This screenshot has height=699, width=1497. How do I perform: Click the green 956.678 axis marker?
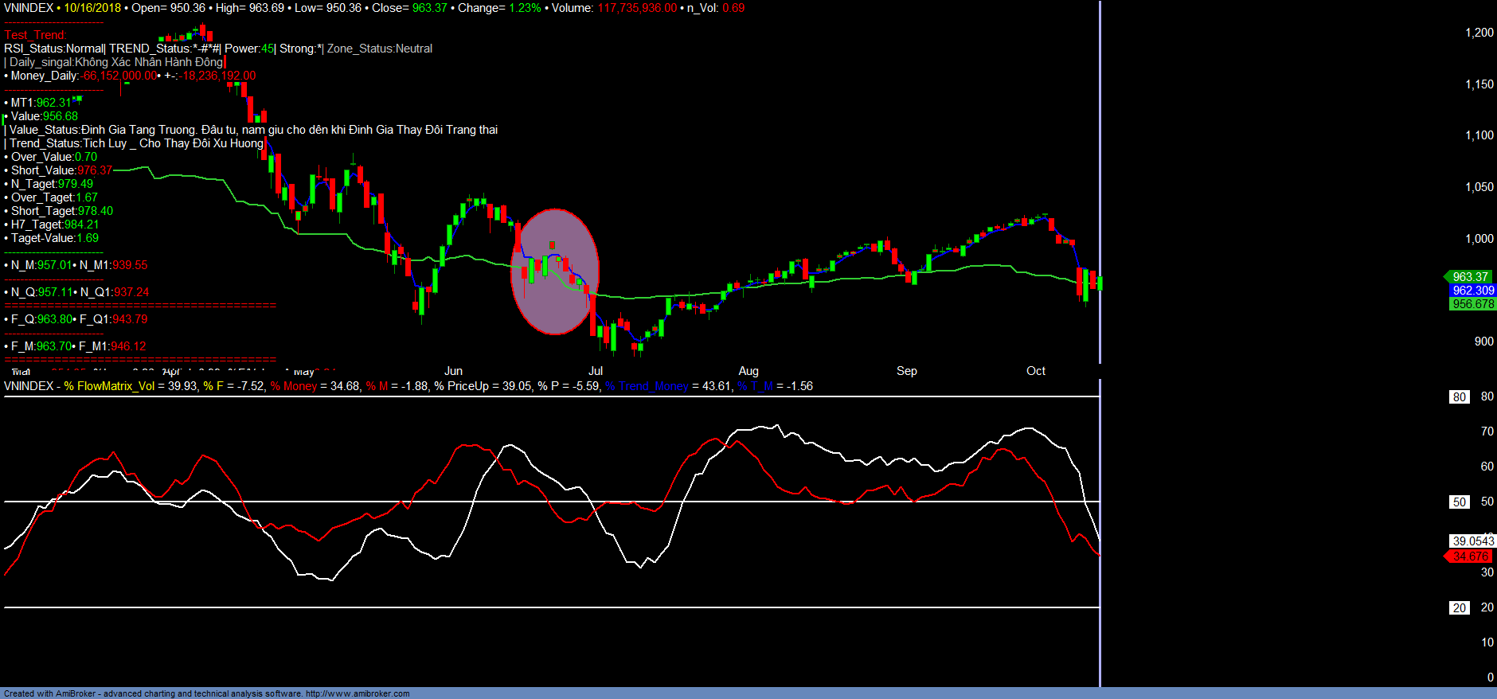(x=1473, y=304)
